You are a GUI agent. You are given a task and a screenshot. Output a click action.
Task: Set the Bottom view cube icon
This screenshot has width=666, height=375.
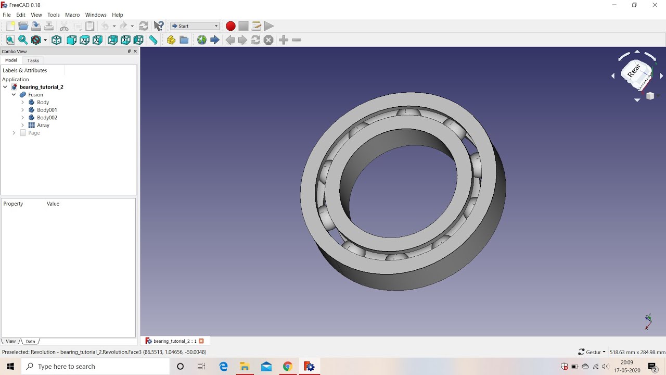(125, 40)
